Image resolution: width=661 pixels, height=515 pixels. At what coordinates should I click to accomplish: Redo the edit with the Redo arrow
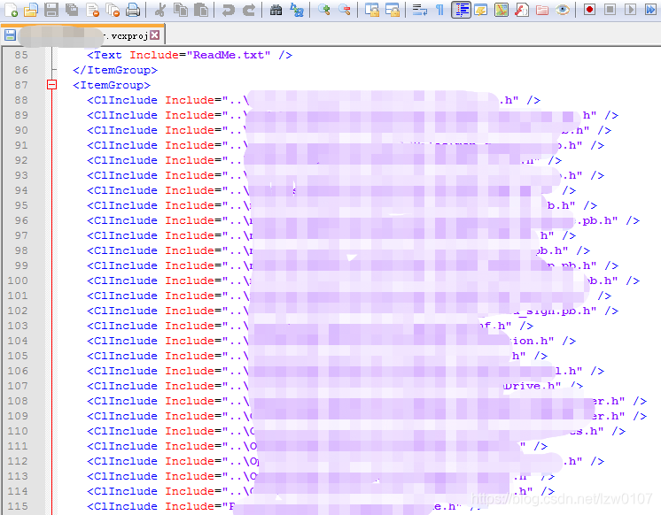click(x=248, y=9)
